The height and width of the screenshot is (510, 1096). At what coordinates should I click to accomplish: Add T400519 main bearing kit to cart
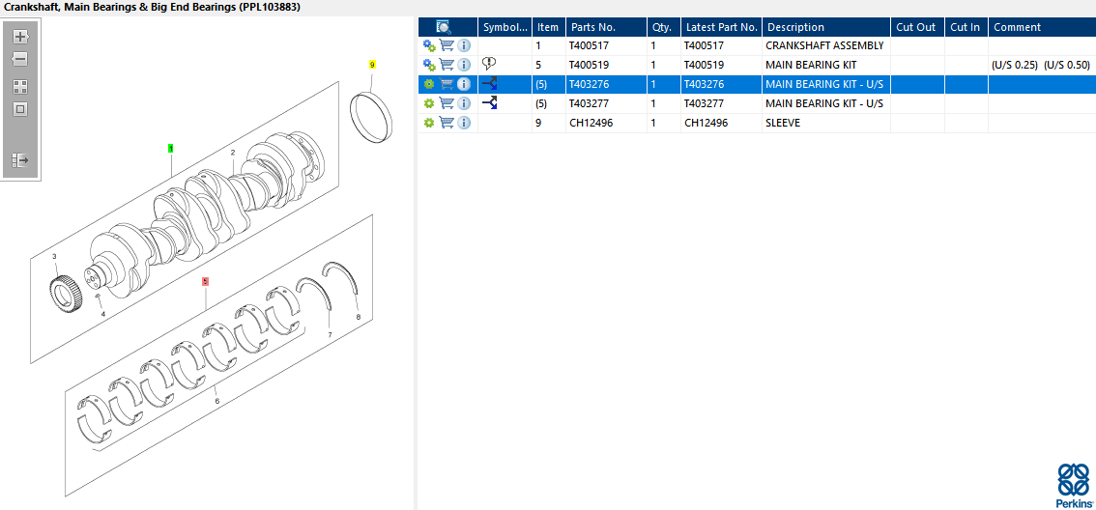tap(447, 65)
